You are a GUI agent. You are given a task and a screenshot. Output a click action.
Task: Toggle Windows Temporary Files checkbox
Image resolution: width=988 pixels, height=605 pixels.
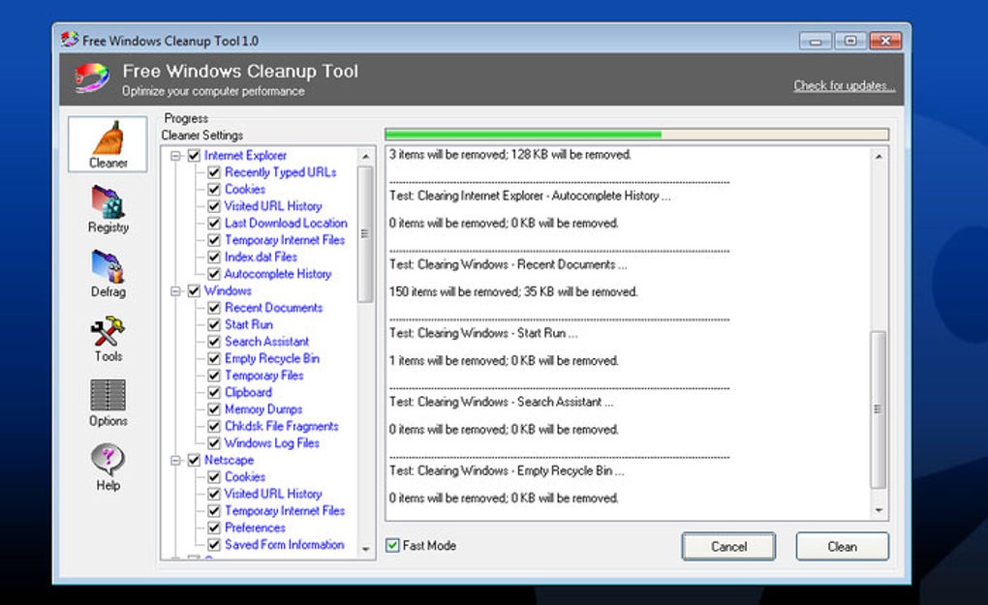click(214, 376)
